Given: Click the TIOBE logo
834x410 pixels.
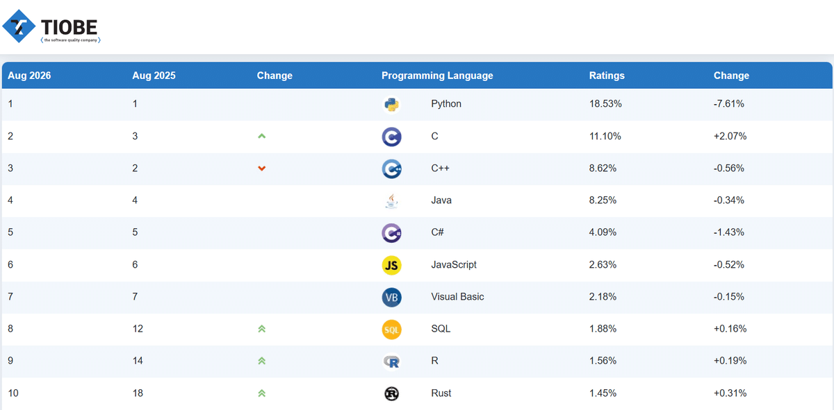Looking at the screenshot, I should coord(52,26).
